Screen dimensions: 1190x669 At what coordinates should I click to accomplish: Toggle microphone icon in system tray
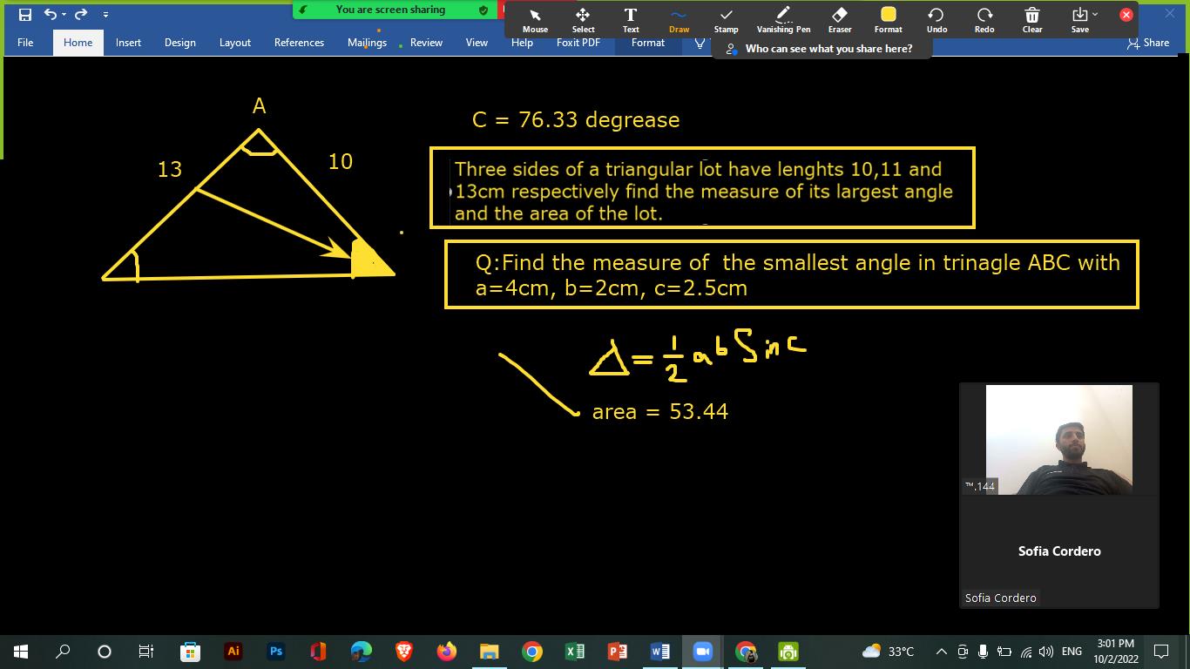pos(983,652)
